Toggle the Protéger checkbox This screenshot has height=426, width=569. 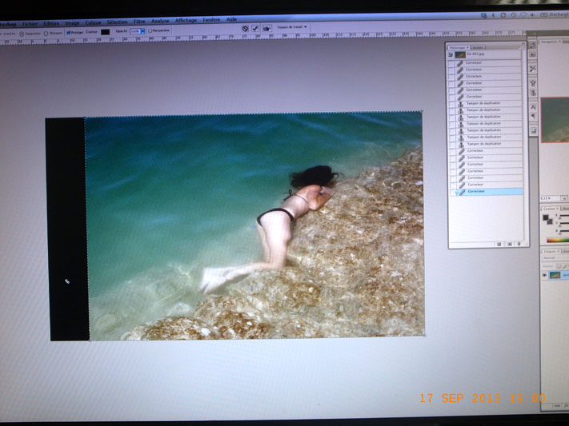68,32
